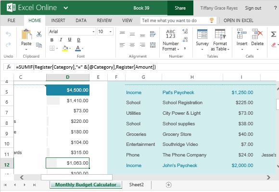Open the Sheet2 tab

point(137,185)
